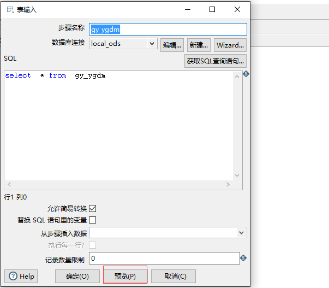Viewport: 329px width, 288px height.
Task: Click the 记录数量限制 input field
Action: point(164,258)
